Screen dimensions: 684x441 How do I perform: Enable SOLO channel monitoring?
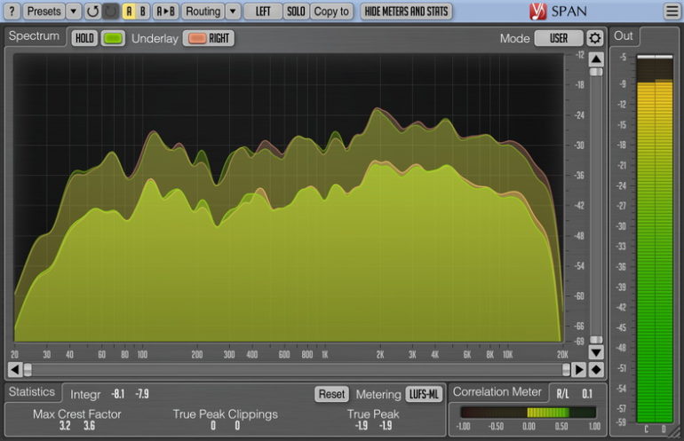pos(296,12)
